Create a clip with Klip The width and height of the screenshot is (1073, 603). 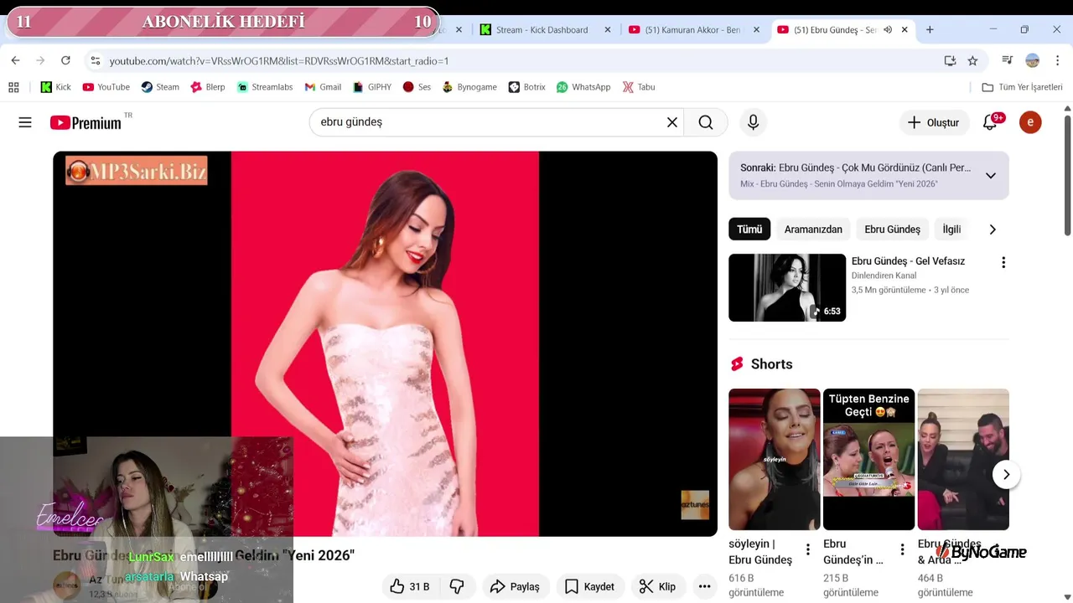coord(657,586)
